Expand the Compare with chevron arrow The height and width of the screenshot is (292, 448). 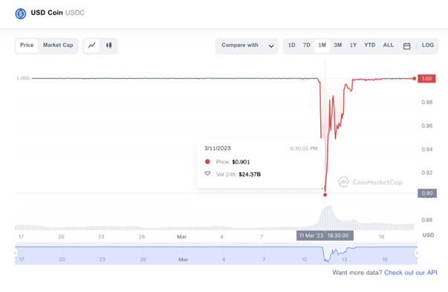pyautogui.click(x=271, y=46)
